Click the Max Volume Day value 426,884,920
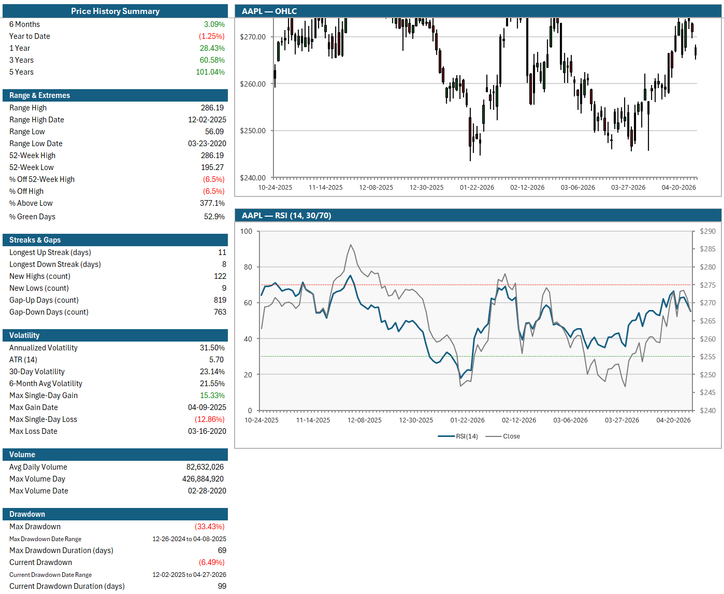 203,479
